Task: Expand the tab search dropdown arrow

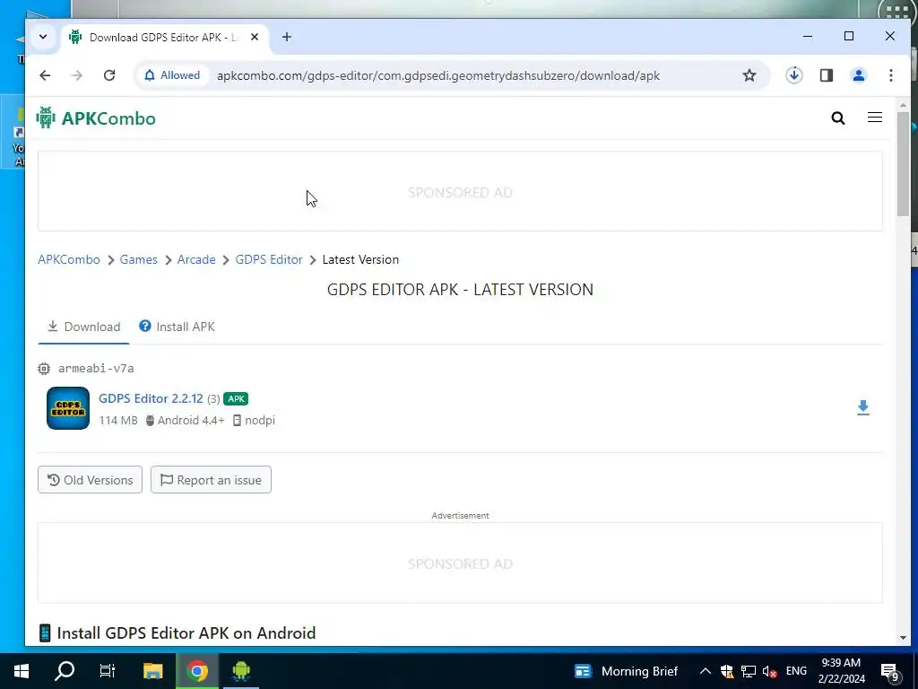Action: 43,36
